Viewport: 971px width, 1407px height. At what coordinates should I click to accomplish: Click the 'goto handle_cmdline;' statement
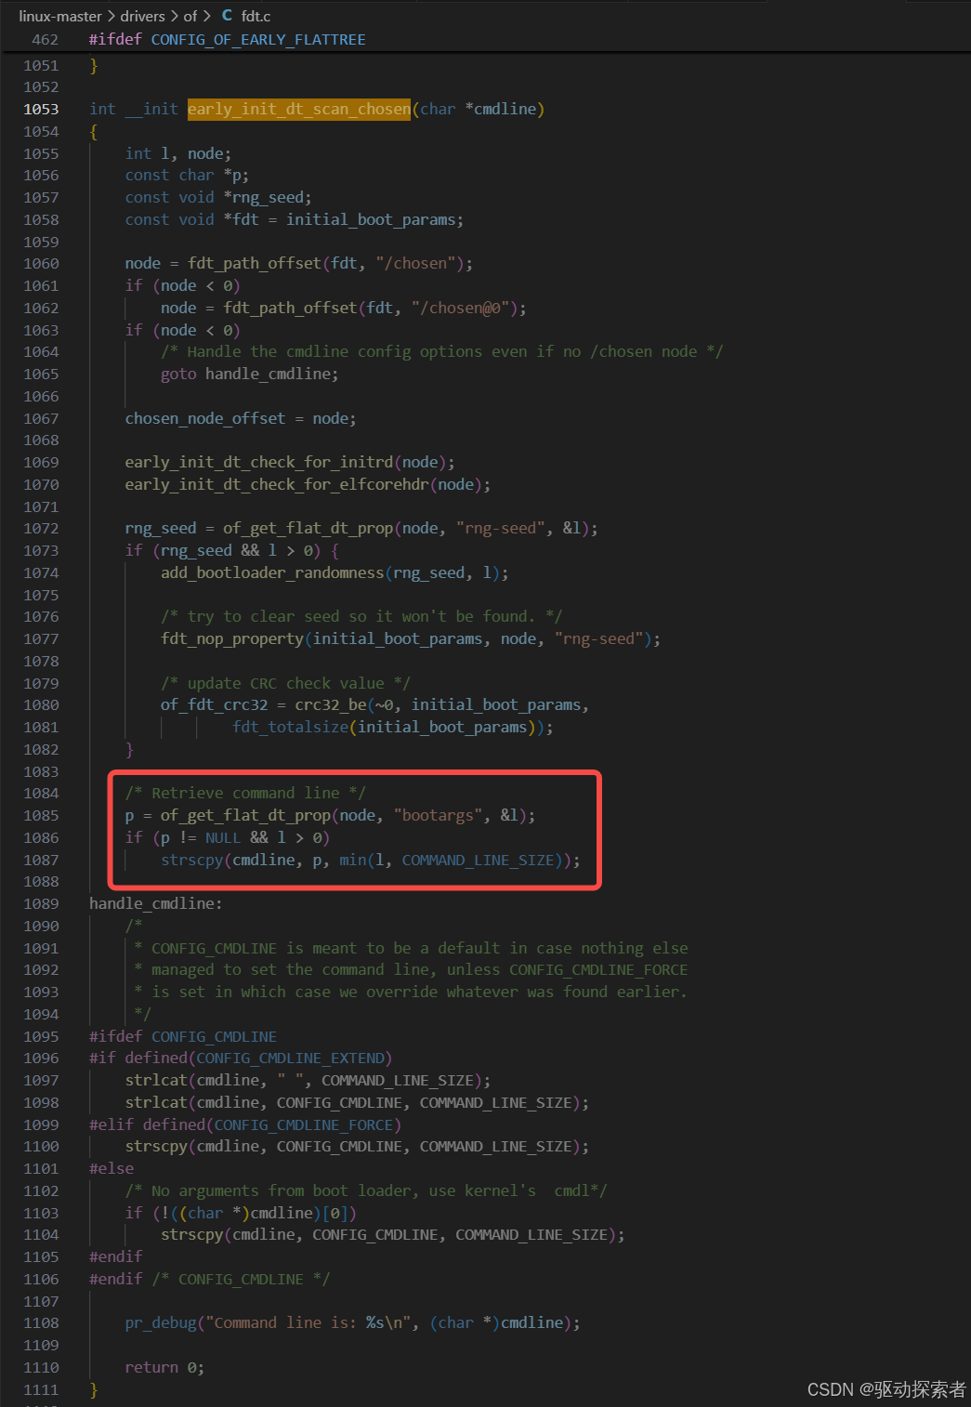pyautogui.click(x=250, y=375)
